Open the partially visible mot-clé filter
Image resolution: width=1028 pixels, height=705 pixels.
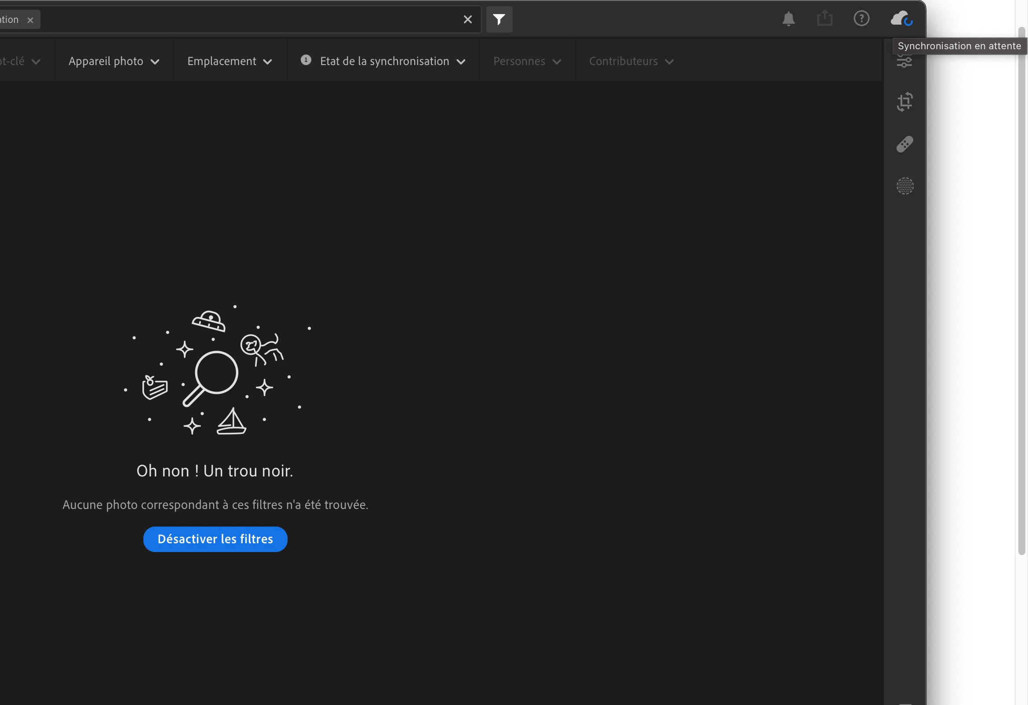[20, 61]
